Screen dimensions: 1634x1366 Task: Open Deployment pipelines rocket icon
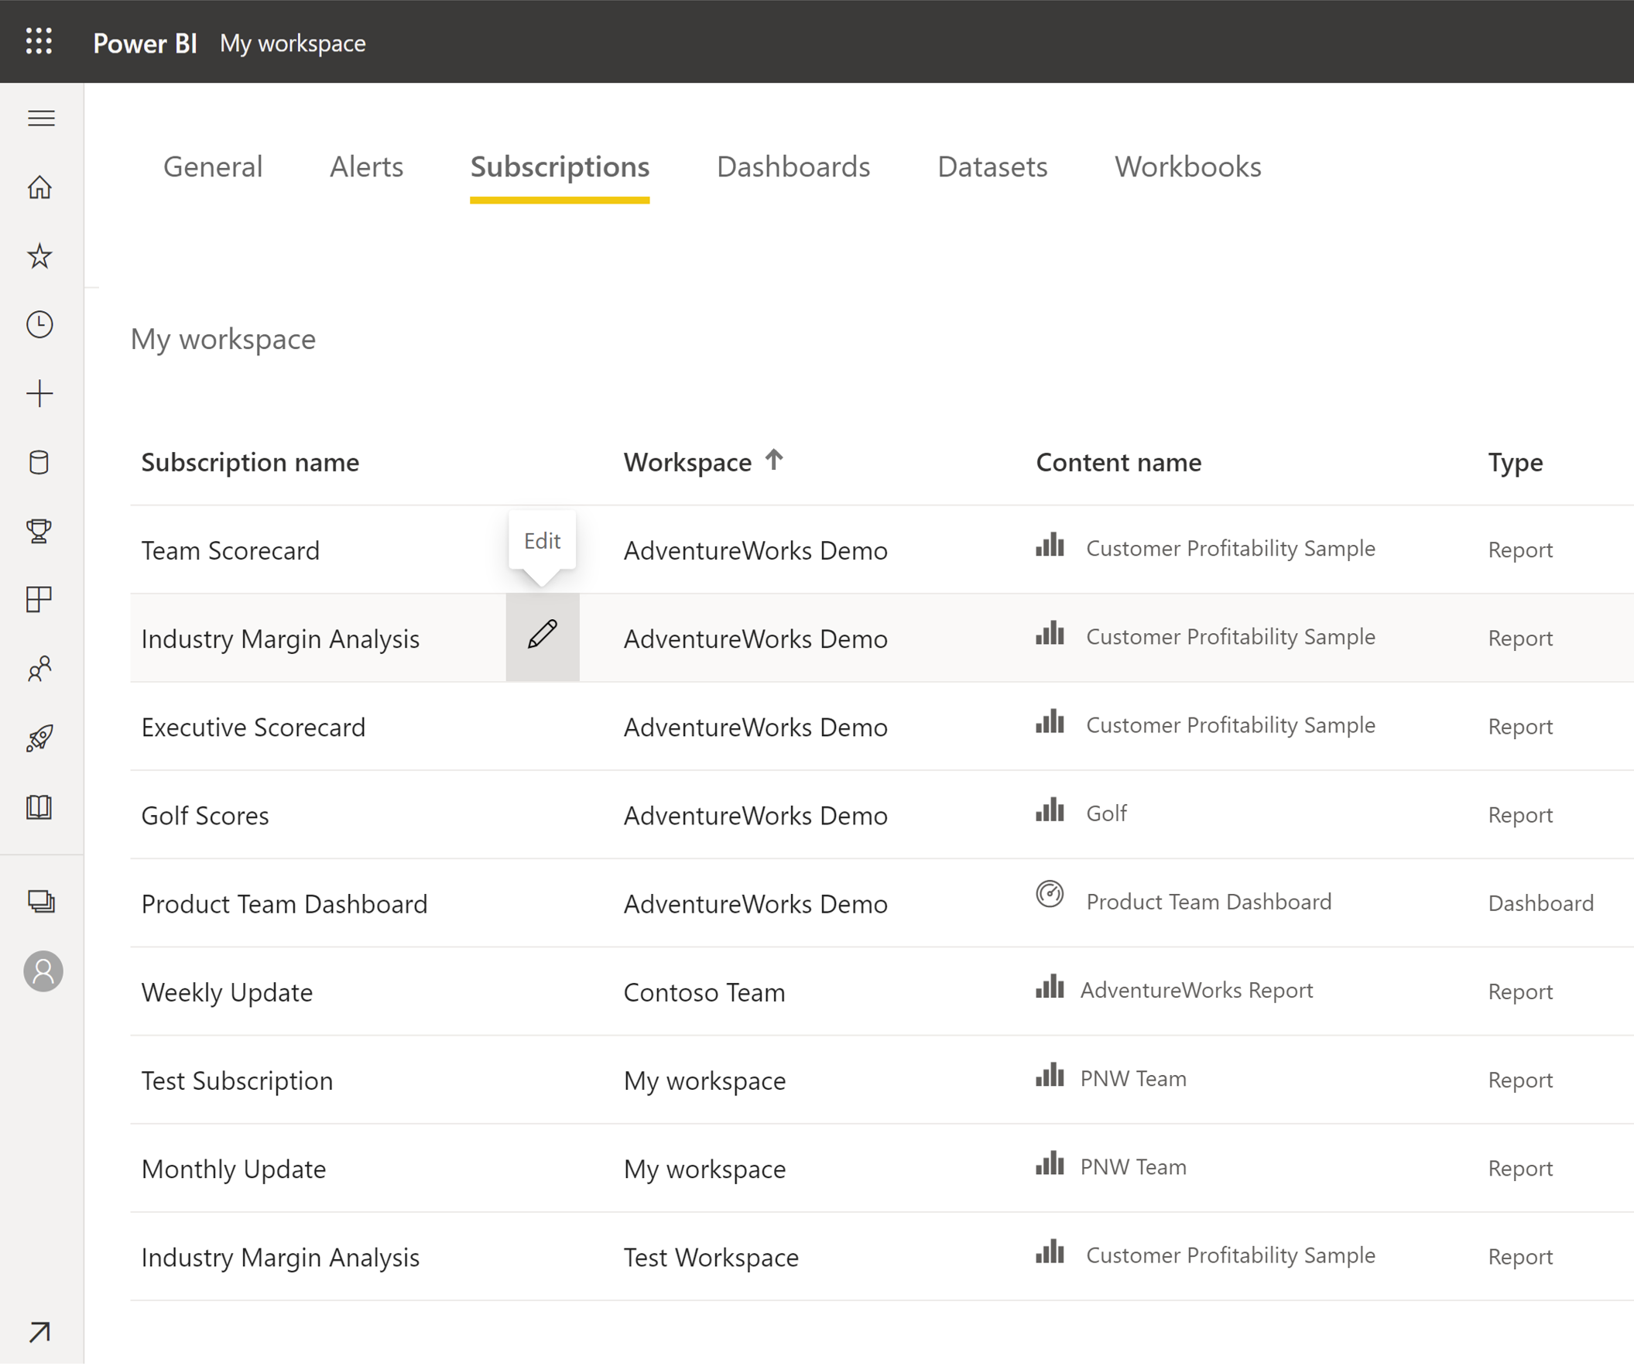[x=39, y=738]
